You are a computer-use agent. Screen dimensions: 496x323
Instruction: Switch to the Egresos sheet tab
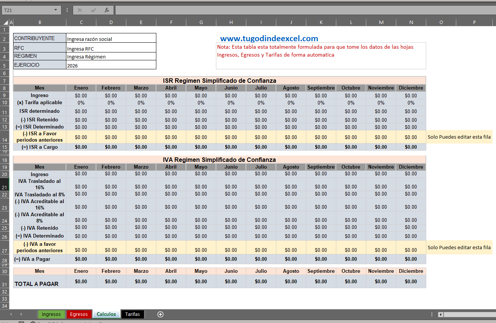[x=79, y=314]
